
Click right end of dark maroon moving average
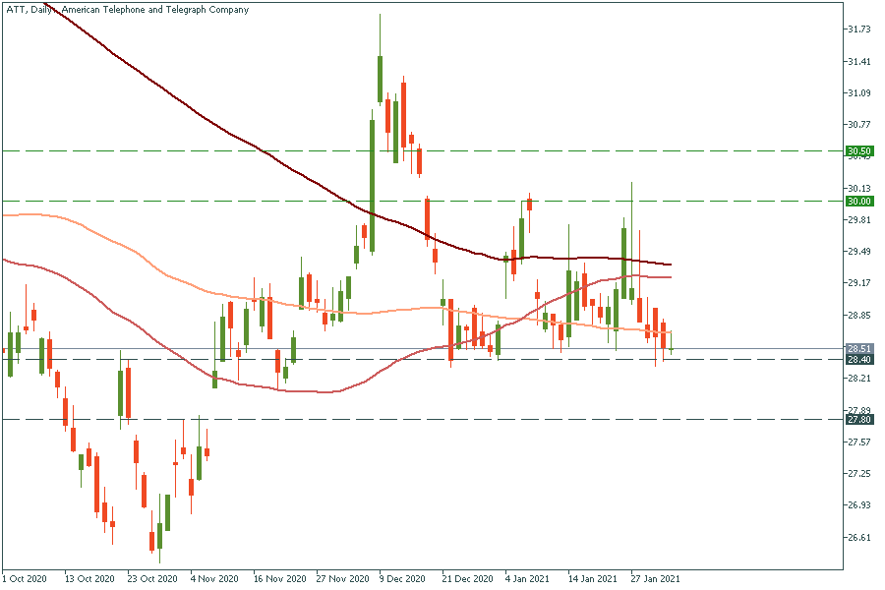(x=669, y=264)
